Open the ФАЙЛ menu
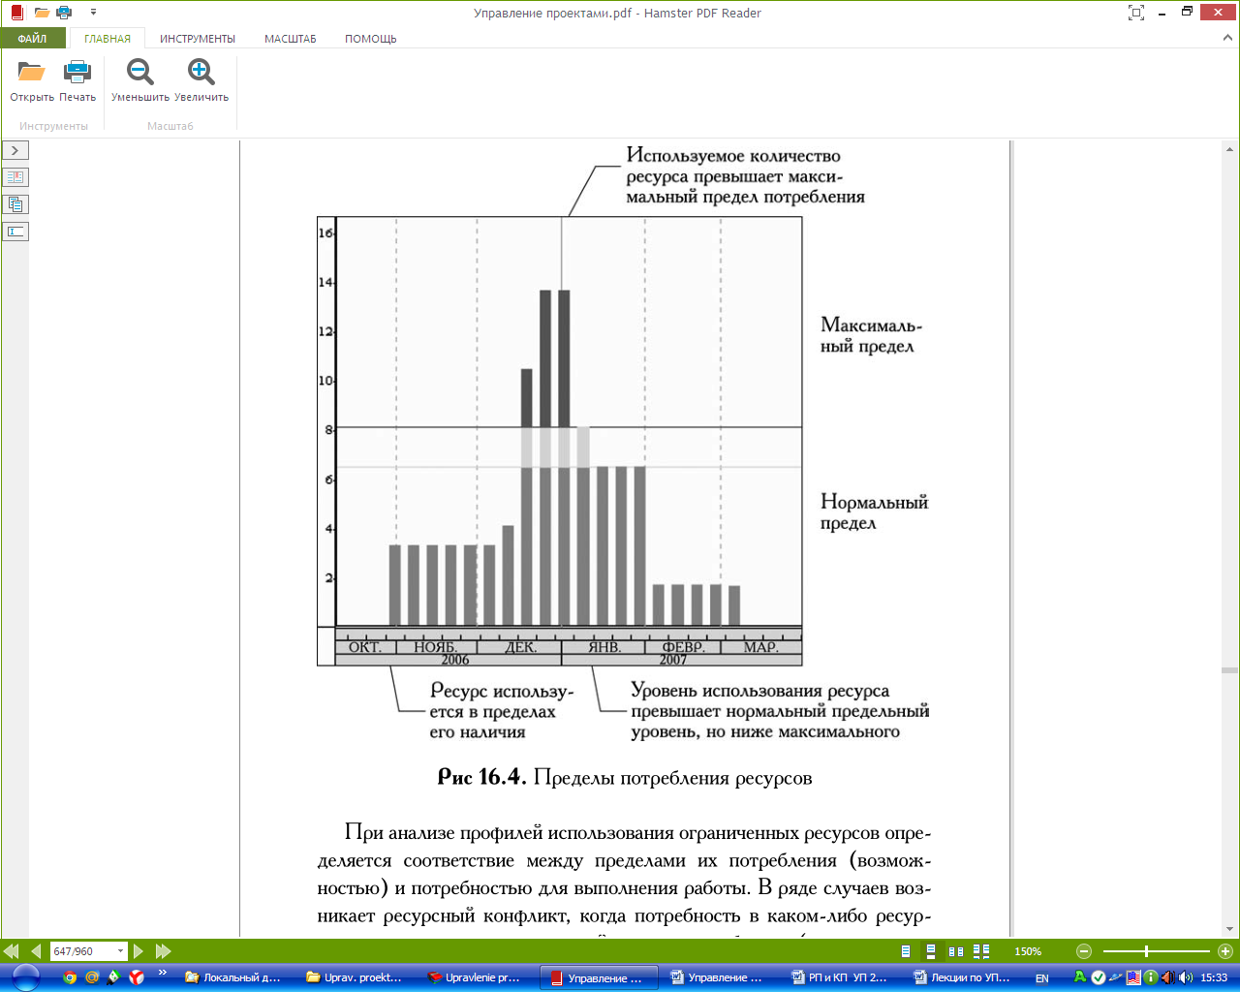This screenshot has height=992, width=1240. (33, 39)
